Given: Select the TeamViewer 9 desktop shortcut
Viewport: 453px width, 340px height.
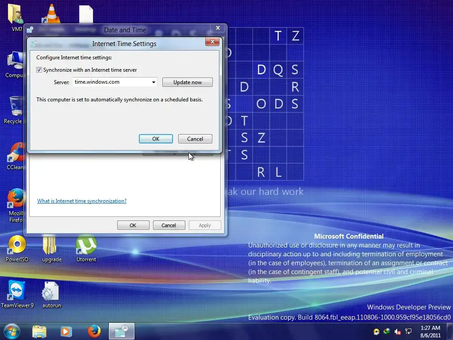Looking at the screenshot, I should point(17,294).
